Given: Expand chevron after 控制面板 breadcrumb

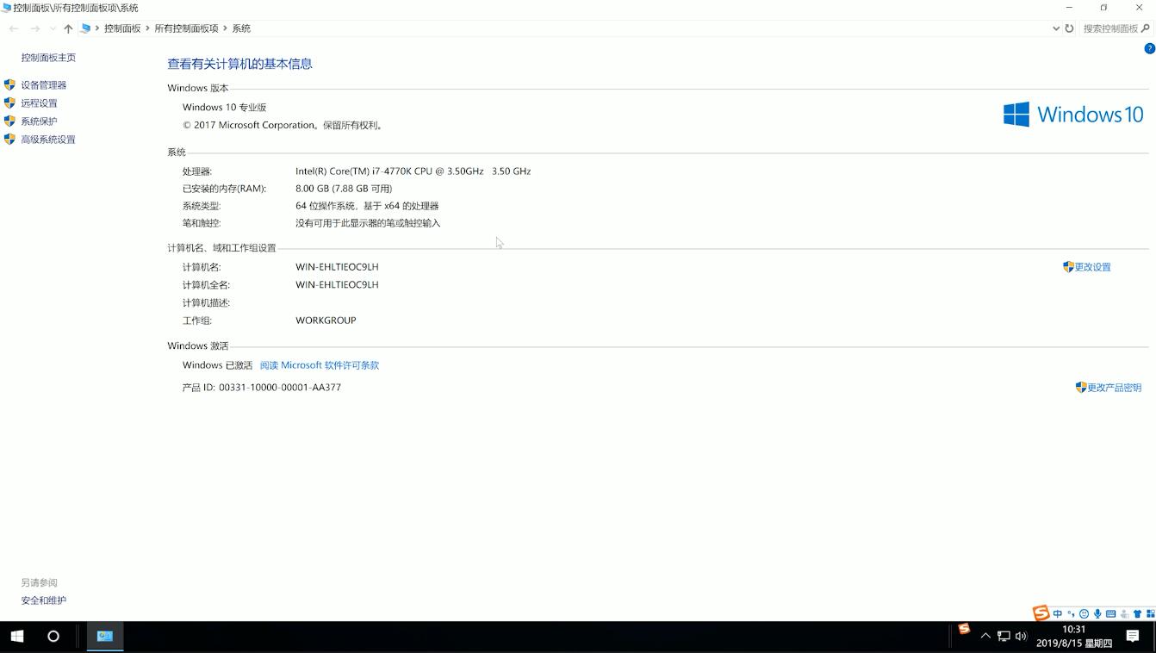Looking at the screenshot, I should point(147,28).
